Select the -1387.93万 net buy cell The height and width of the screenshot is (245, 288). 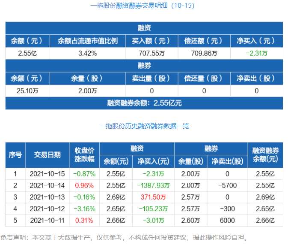(x=153, y=185)
